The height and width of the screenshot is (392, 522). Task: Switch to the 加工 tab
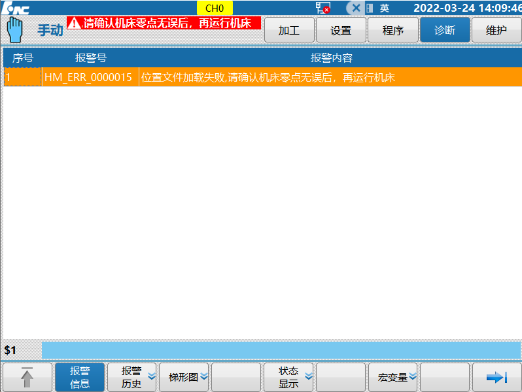[288, 30]
